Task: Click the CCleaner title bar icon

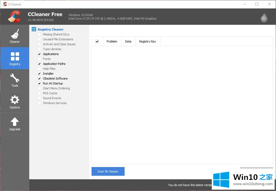Action: coord(5,4)
